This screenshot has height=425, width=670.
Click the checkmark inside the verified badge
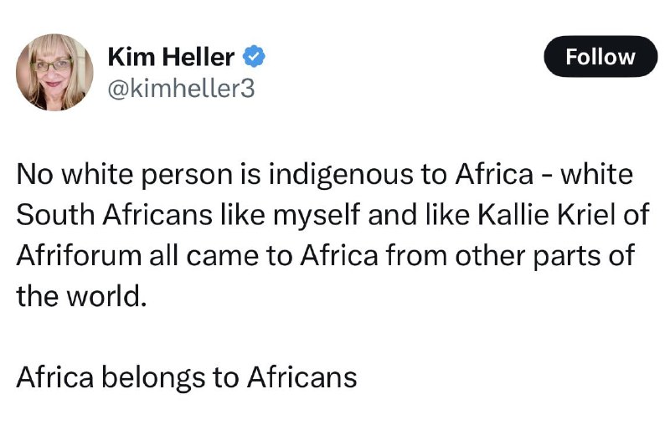tap(255, 57)
